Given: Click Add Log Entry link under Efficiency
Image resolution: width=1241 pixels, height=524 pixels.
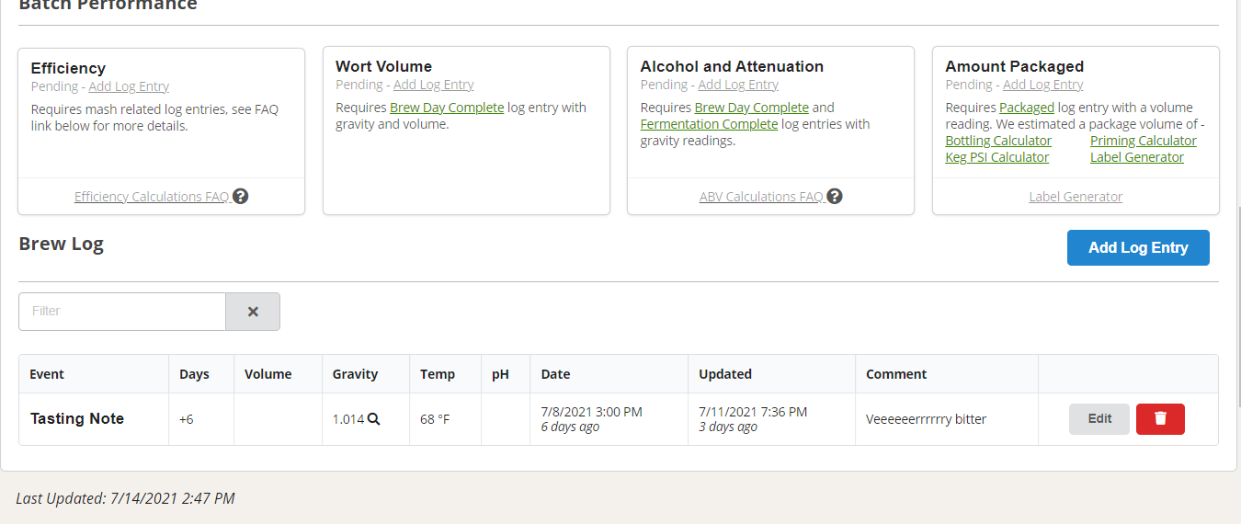Looking at the screenshot, I should click(x=129, y=86).
